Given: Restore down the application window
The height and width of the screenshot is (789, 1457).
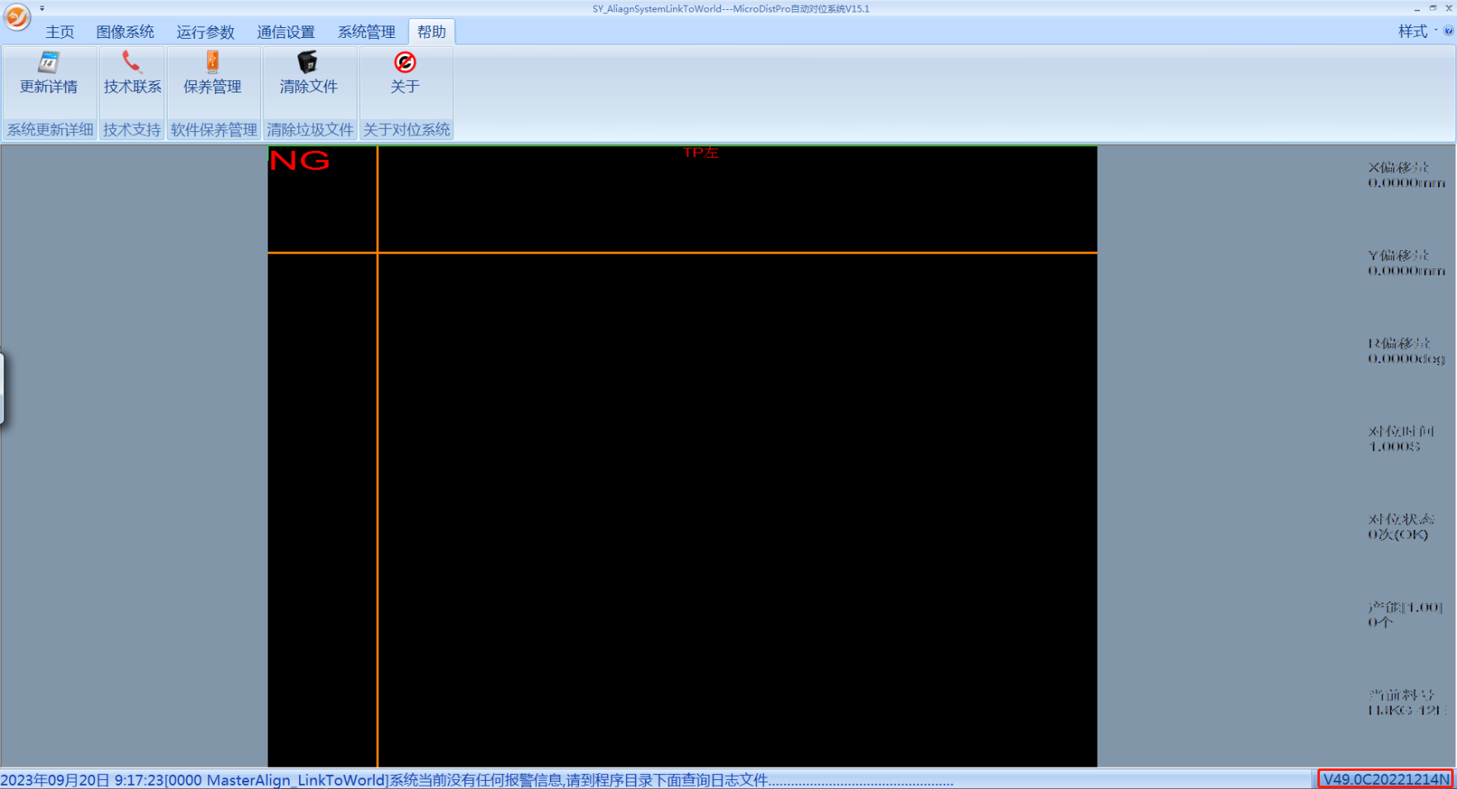Looking at the screenshot, I should tap(1432, 8).
